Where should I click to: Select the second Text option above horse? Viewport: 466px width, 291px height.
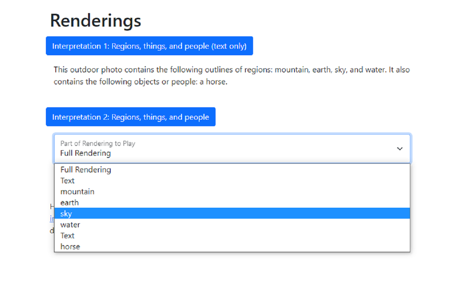[67, 236]
